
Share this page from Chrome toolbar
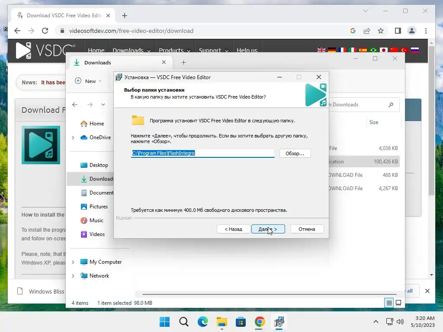367,31
